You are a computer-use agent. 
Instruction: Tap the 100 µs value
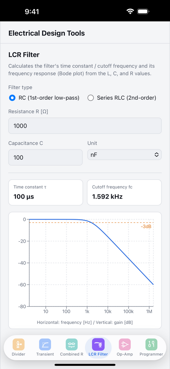[x=24, y=197]
